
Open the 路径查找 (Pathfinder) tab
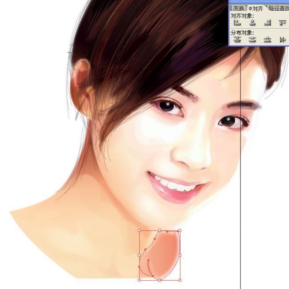[x=278, y=8]
